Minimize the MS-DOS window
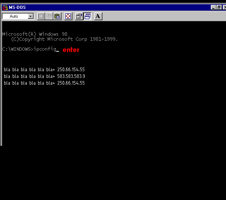The height and width of the screenshot is (200, 226). pyautogui.click(x=213, y=7)
